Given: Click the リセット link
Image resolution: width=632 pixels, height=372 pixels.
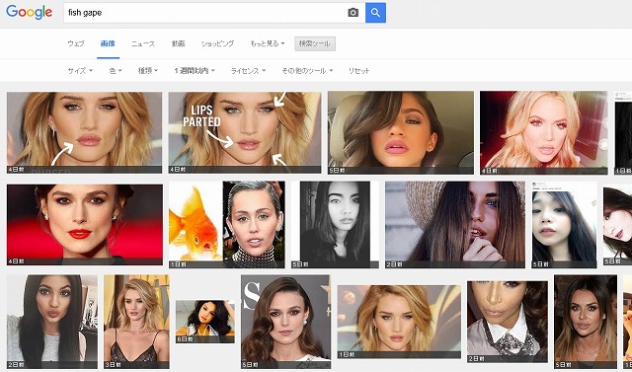Looking at the screenshot, I should tap(358, 71).
